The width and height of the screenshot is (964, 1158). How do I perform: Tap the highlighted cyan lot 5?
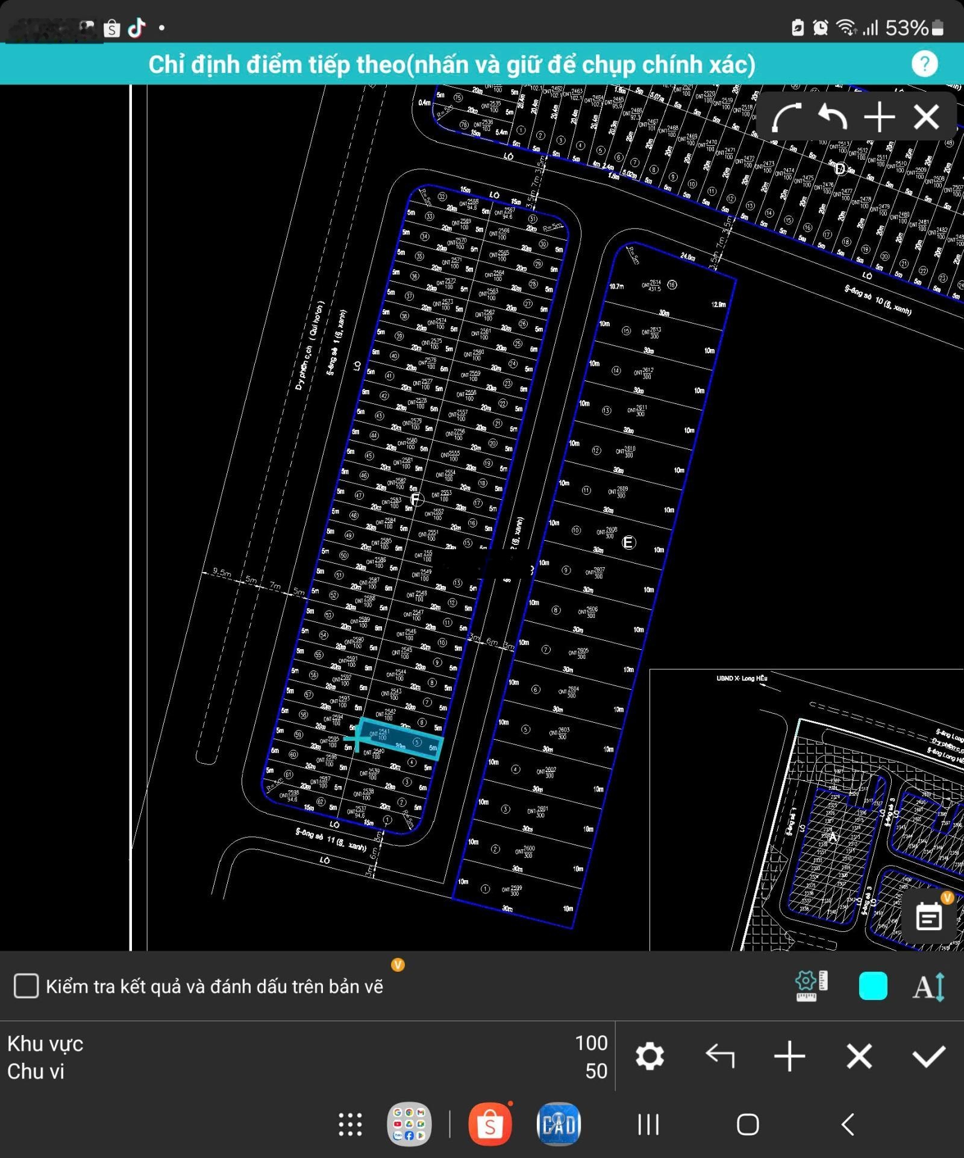pyautogui.click(x=402, y=739)
